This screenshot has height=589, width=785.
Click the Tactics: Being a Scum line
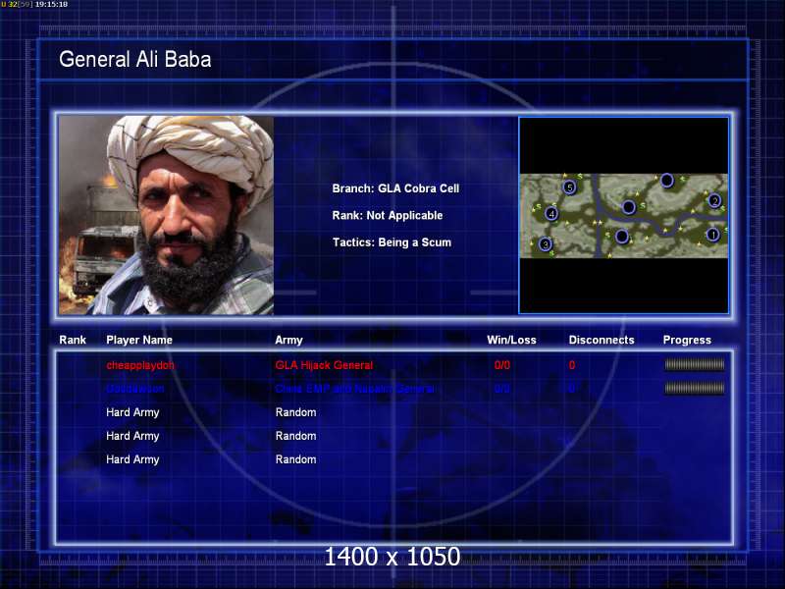point(392,242)
